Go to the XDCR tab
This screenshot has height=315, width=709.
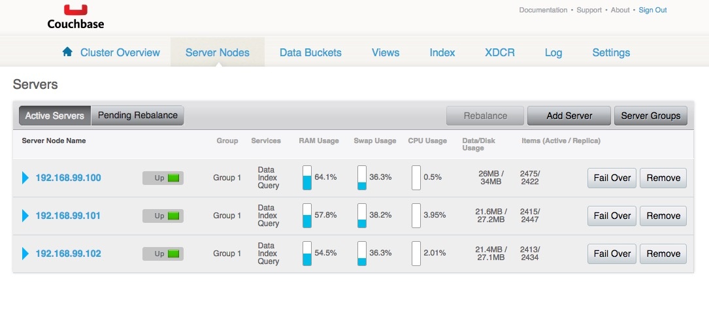click(x=500, y=52)
